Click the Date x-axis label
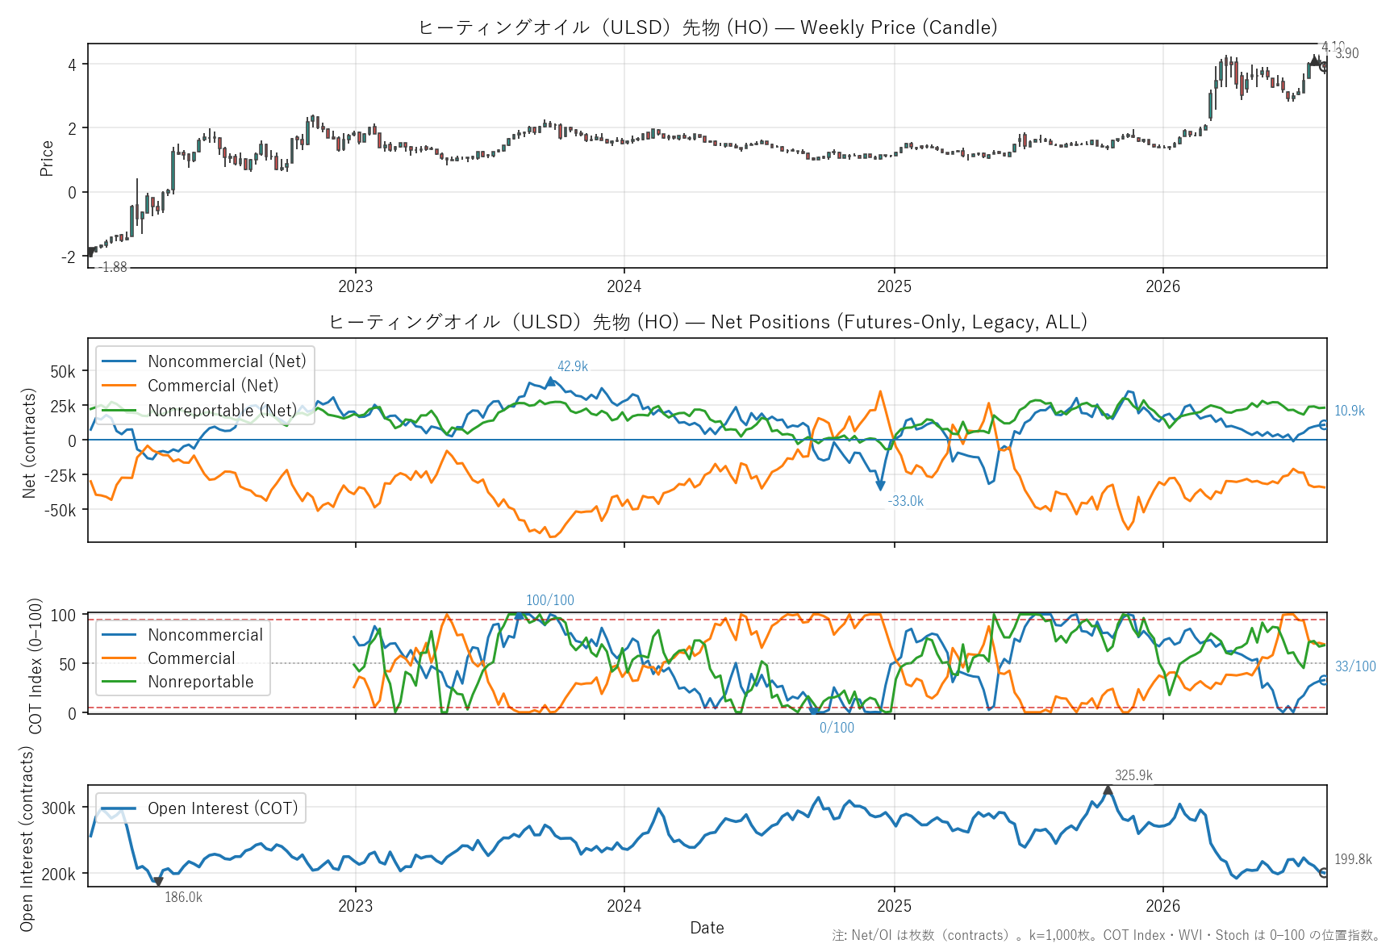 coord(707,928)
